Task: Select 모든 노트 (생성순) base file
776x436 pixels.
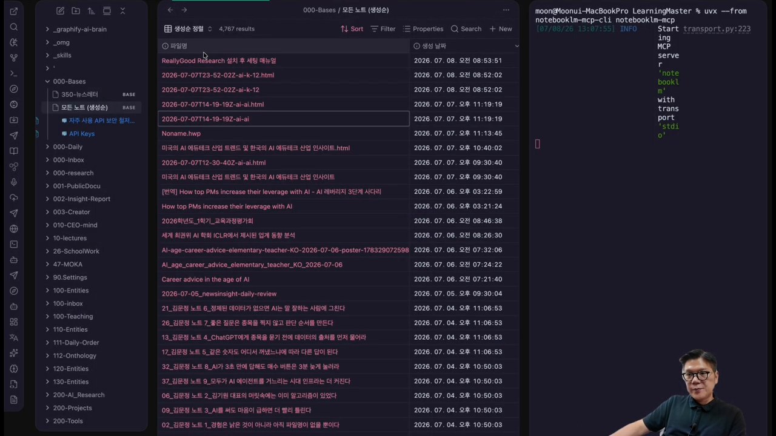Action: tap(84, 107)
